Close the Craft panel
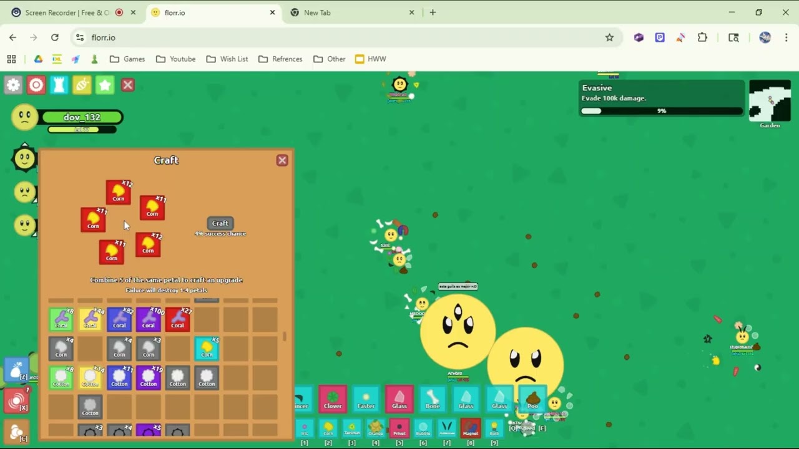Viewport: 799px width, 449px height. tap(282, 160)
